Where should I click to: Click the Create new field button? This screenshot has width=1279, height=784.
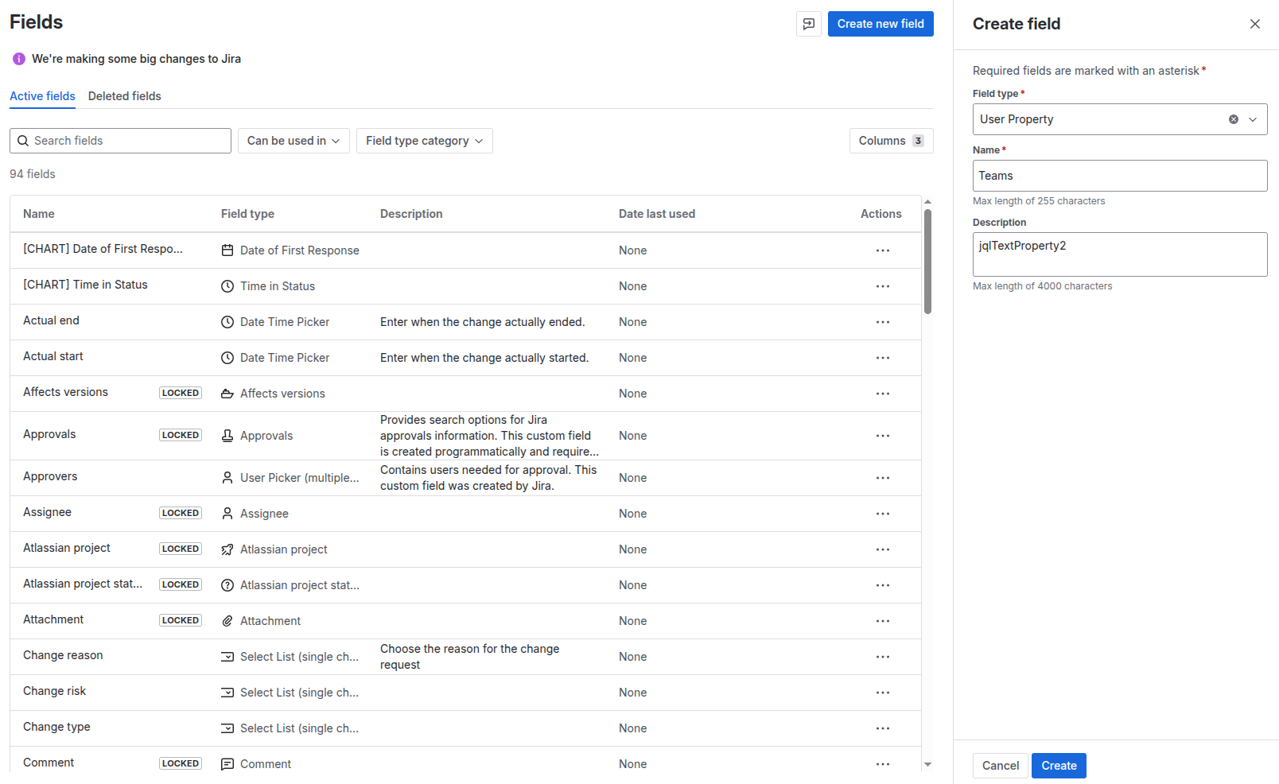click(x=880, y=24)
